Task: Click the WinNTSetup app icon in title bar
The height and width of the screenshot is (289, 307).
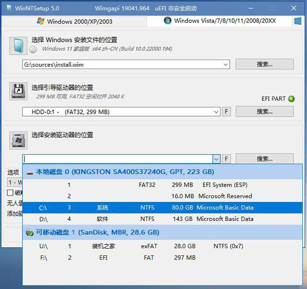Action: (9, 8)
